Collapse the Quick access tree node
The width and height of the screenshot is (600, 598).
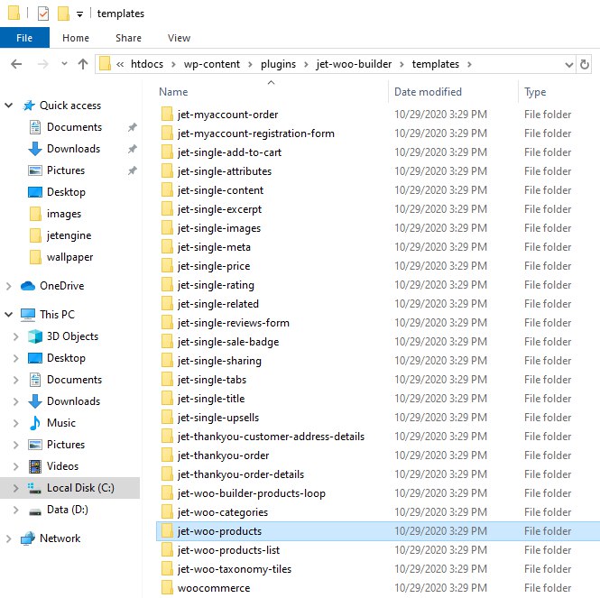[x=8, y=106]
